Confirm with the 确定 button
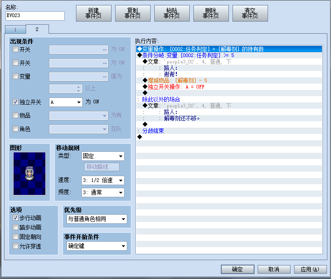The height and width of the screenshot is (279, 331). (x=237, y=269)
